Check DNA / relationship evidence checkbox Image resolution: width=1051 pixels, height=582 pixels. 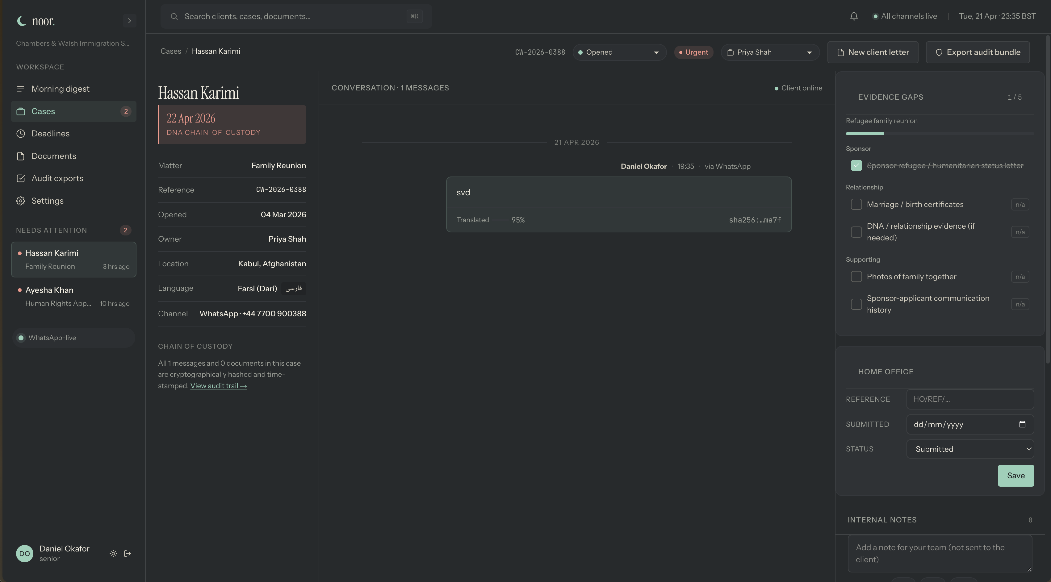tap(856, 232)
